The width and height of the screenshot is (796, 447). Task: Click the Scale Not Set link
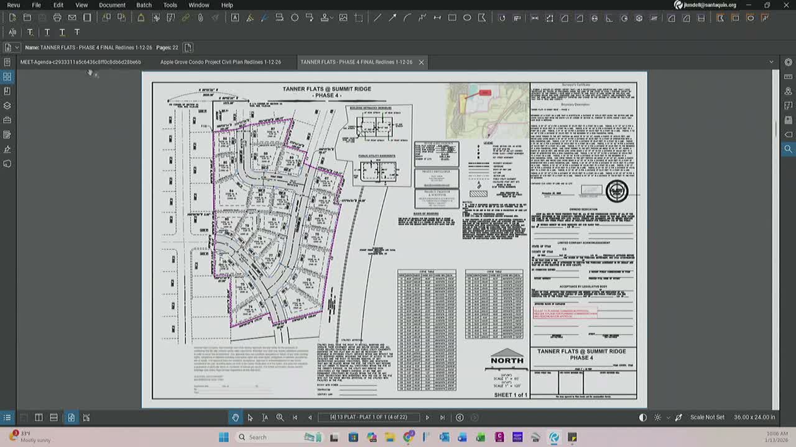point(706,417)
